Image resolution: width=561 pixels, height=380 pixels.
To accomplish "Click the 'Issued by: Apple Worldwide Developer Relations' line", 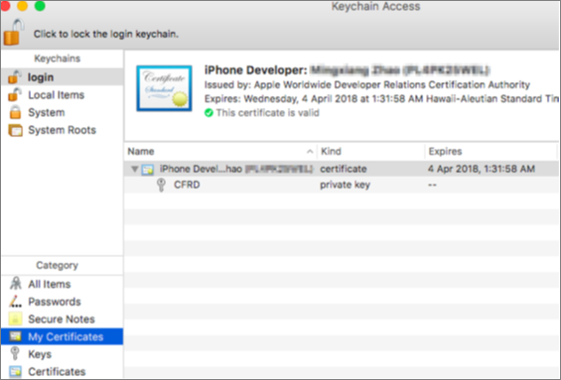I will 367,84.
